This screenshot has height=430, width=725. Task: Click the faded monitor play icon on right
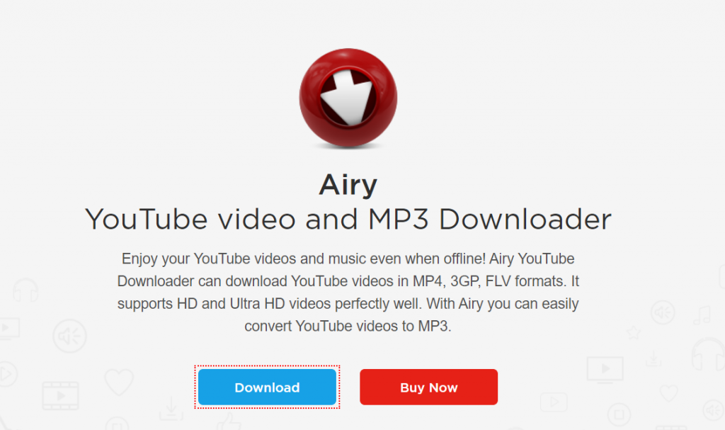[x=605, y=370]
